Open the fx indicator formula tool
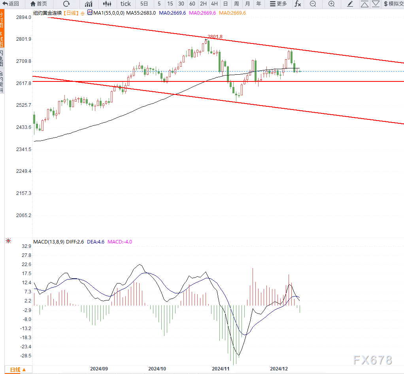 click(x=297, y=4)
